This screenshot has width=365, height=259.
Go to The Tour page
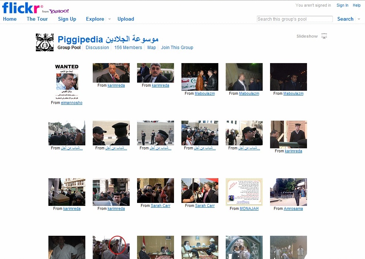[37, 19]
